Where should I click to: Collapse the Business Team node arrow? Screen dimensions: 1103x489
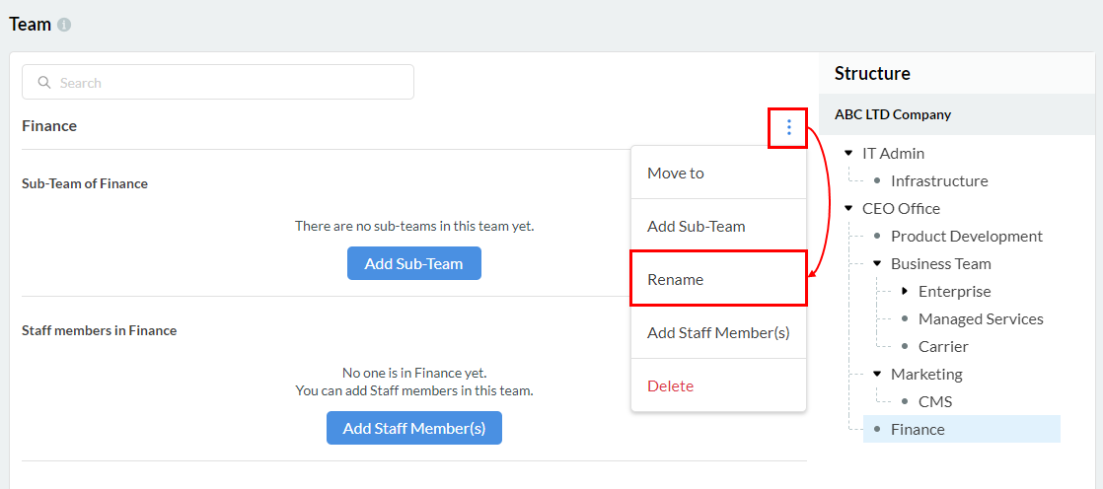tap(876, 263)
